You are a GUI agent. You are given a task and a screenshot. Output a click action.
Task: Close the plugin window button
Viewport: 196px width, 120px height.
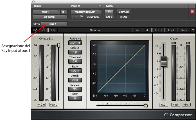pos(33,2)
